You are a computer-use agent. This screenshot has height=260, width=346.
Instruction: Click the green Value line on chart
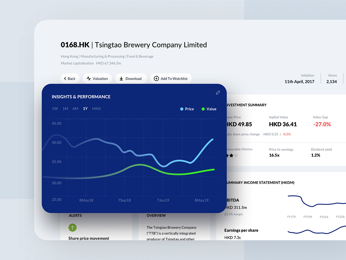tap(189, 174)
